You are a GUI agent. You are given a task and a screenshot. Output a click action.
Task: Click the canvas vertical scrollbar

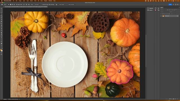(x=146, y=51)
